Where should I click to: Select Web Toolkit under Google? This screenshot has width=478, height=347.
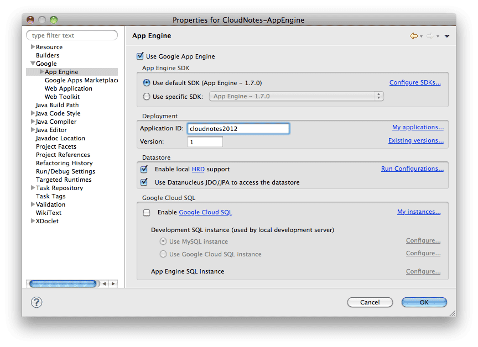(x=62, y=97)
